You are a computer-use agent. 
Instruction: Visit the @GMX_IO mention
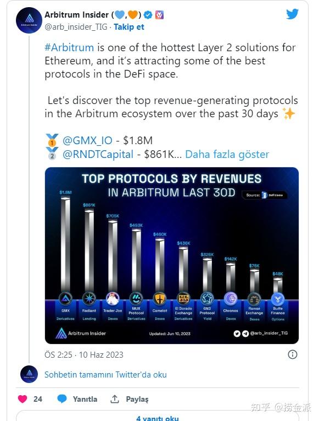(x=87, y=140)
